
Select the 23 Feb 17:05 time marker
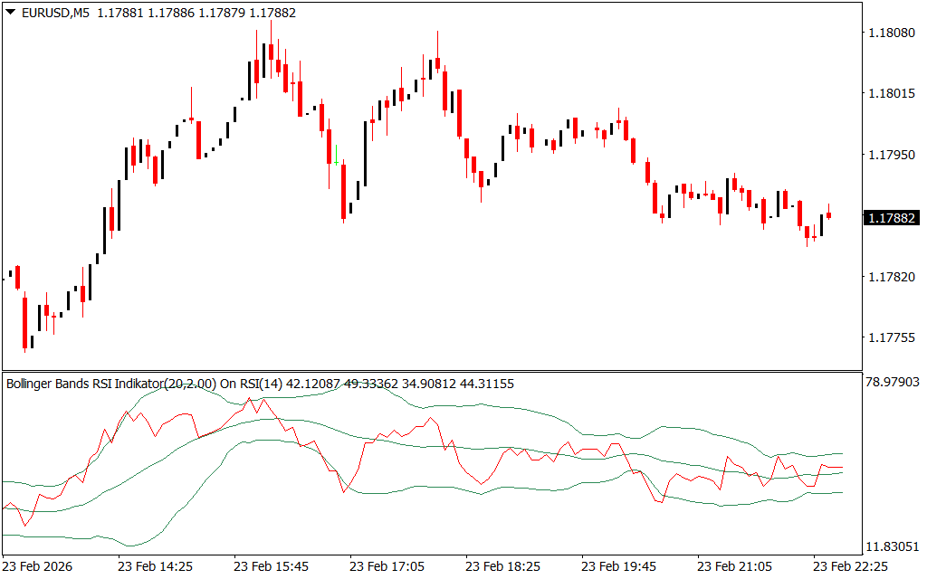point(387,566)
